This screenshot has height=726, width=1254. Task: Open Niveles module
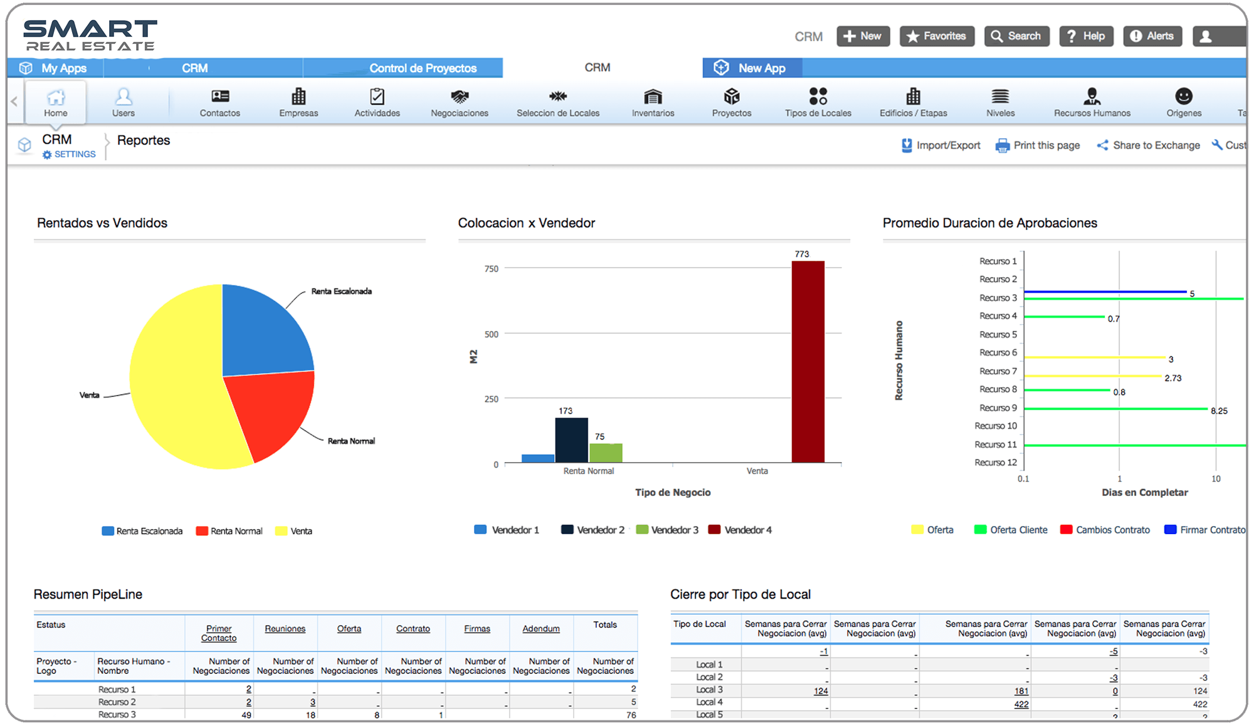[1000, 102]
